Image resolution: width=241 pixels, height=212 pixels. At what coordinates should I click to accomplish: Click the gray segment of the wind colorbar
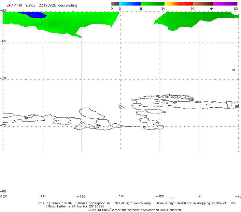point(115,4)
